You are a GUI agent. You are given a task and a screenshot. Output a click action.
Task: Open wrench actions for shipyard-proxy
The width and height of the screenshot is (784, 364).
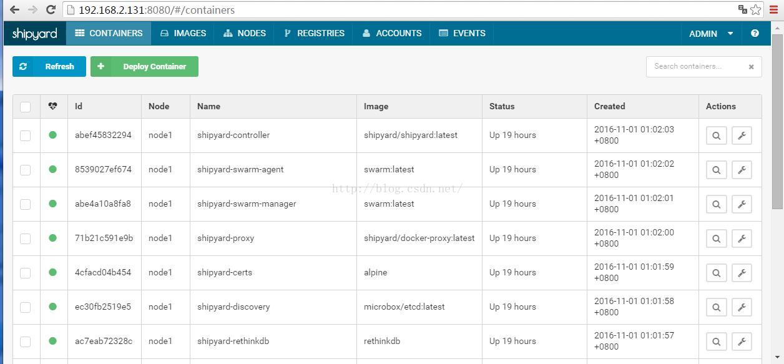742,239
